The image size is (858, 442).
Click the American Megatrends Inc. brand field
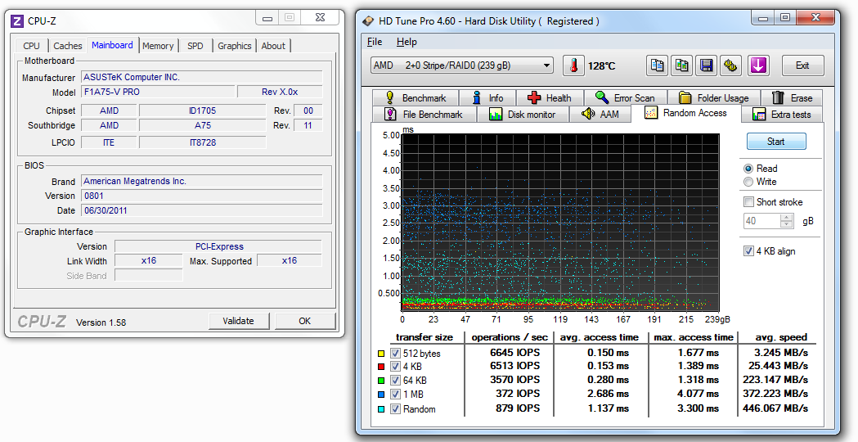[x=202, y=181]
